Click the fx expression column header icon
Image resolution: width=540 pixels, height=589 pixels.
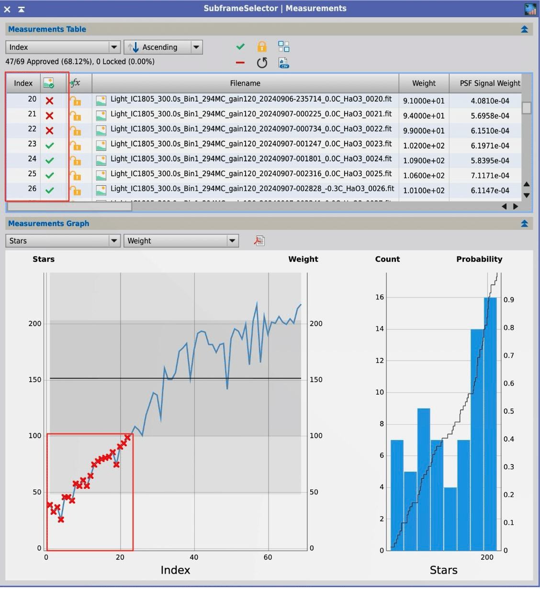click(75, 83)
